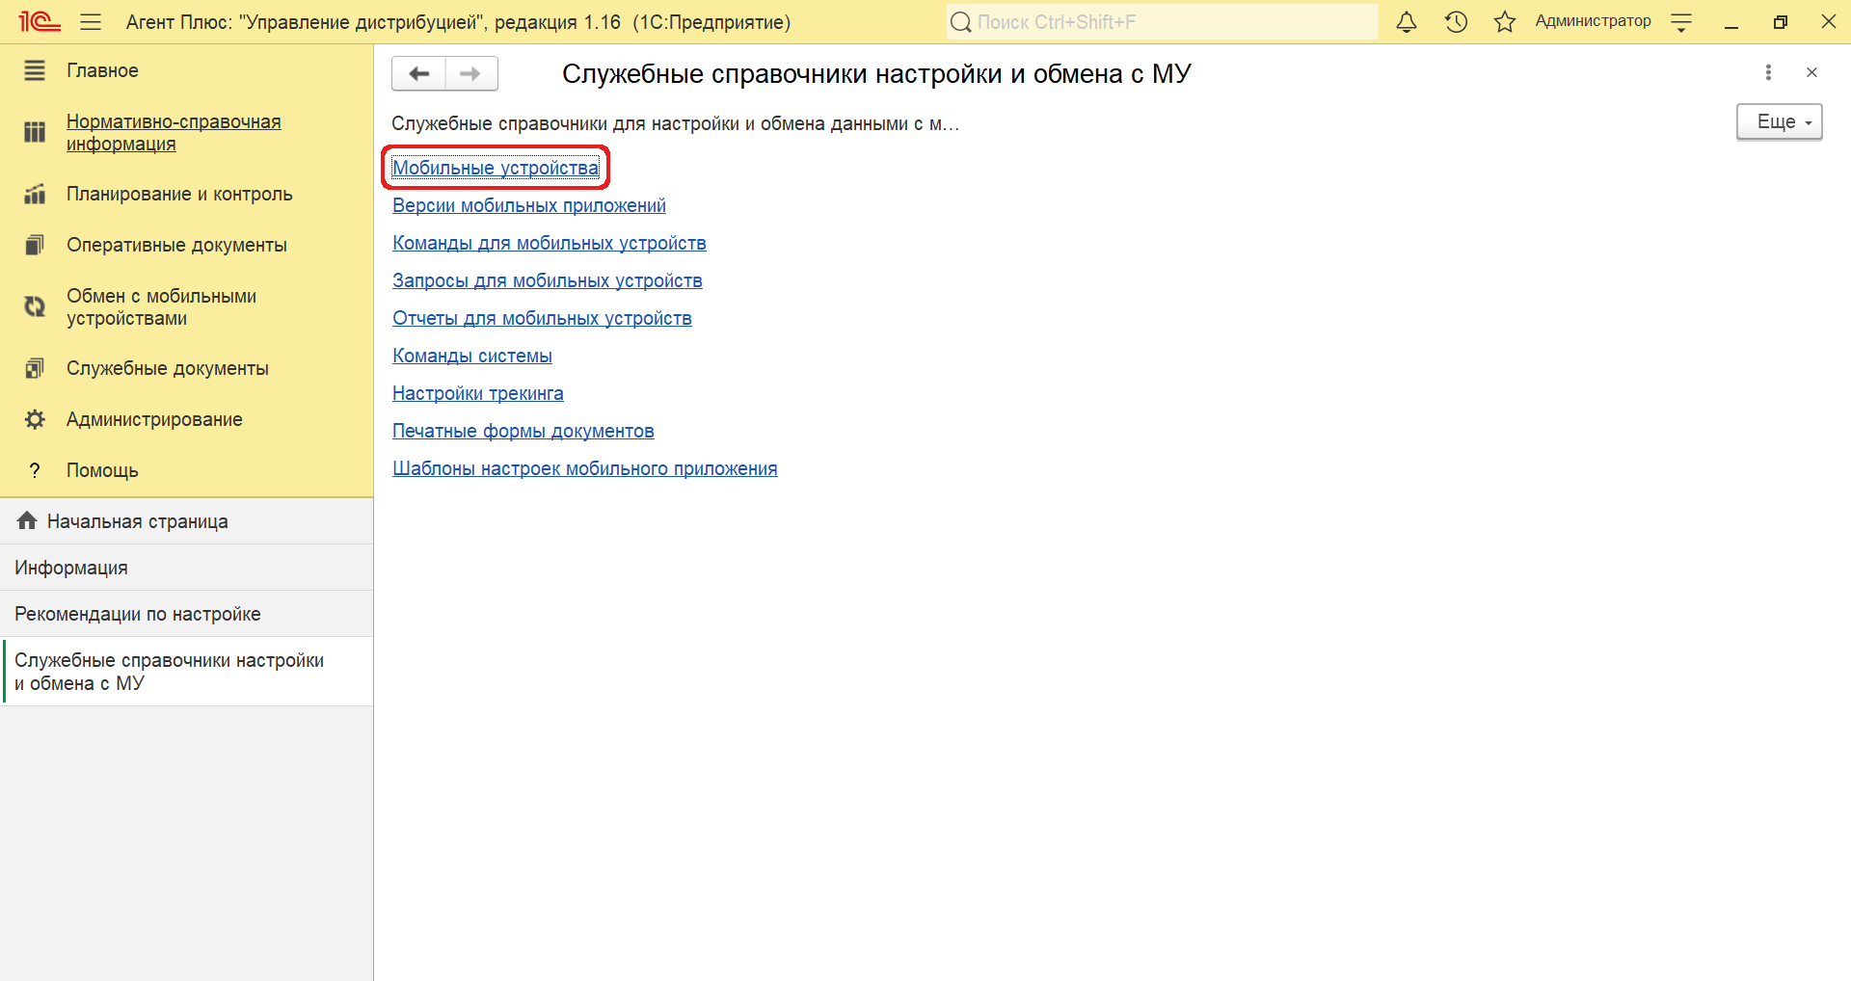The height and width of the screenshot is (981, 1851).
Task: Open Команды для мобильных устройств link
Action: pyautogui.click(x=550, y=243)
